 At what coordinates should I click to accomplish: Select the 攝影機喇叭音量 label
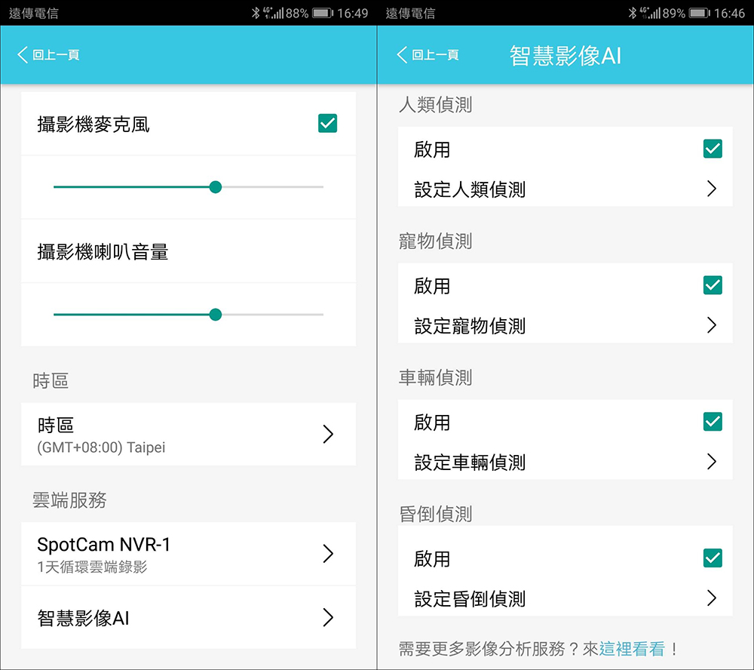(x=103, y=252)
